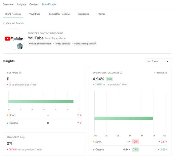This screenshot has width=178, height=158.
Task: Click the creator avatar on the YouTube logo
Action: (20, 46)
